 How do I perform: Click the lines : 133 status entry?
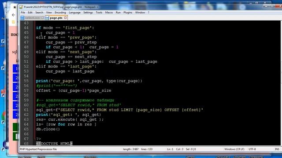147,149
